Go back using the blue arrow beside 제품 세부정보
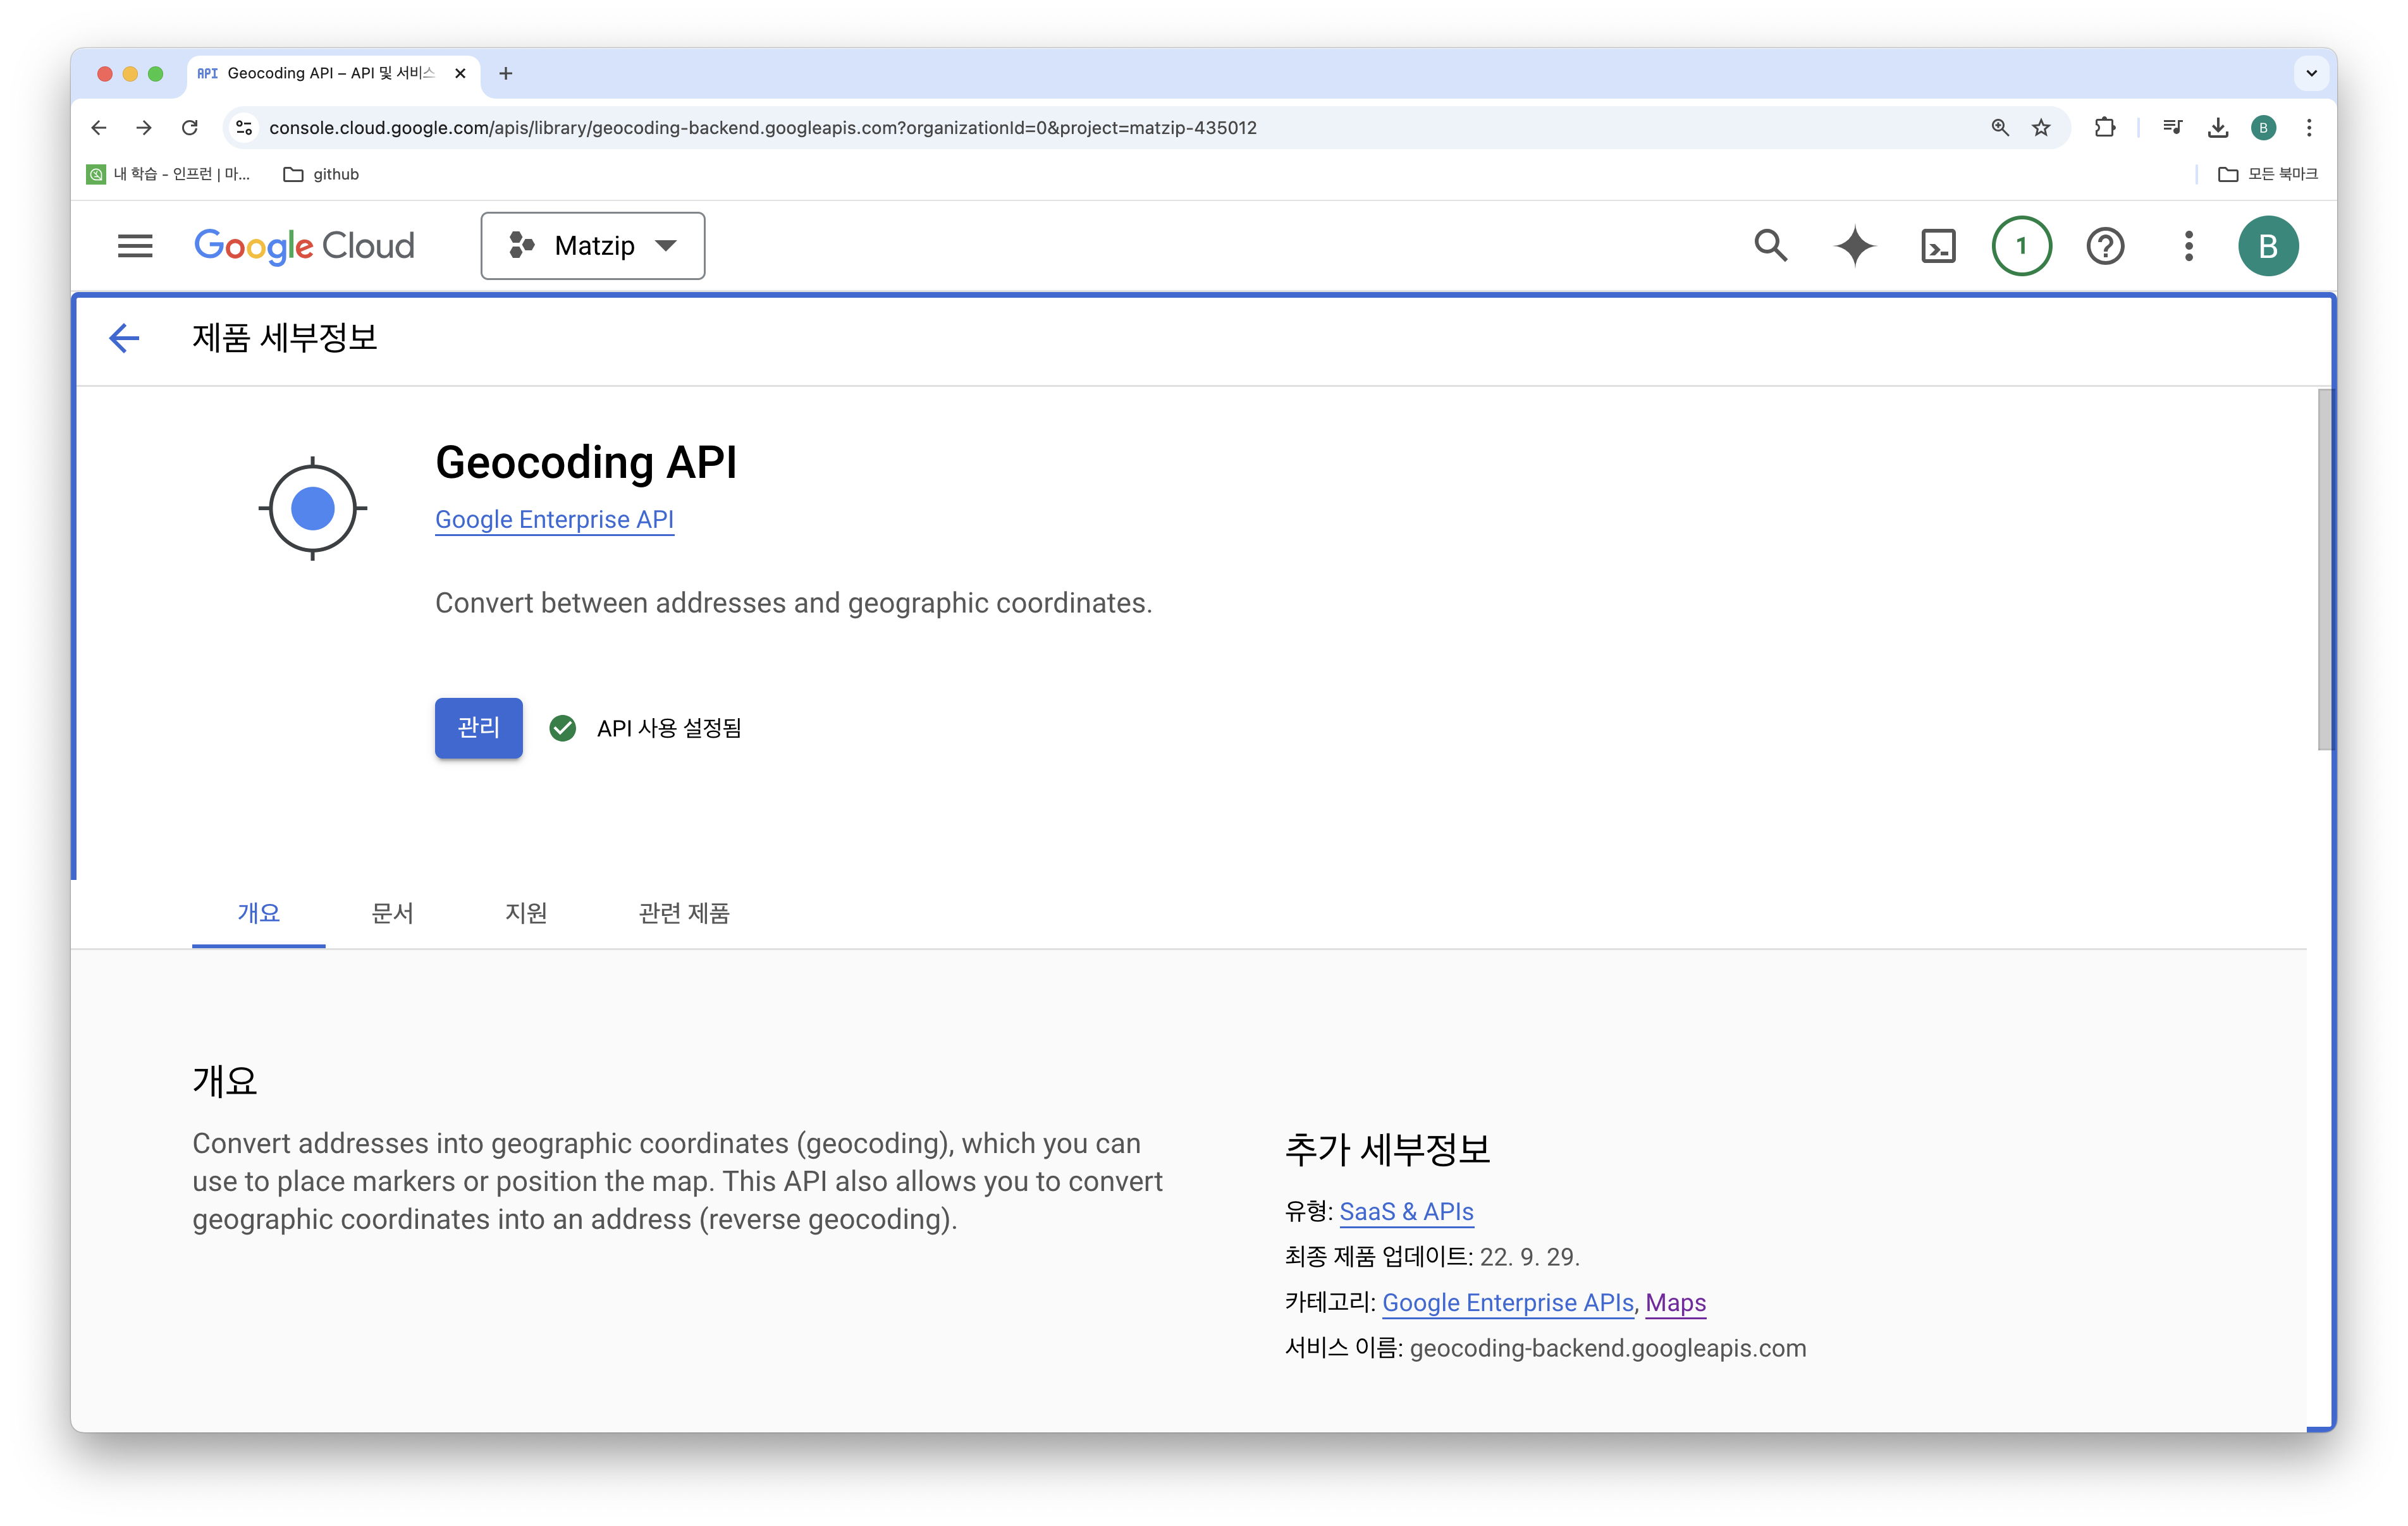Viewport: 2408px width, 1526px height. (124, 338)
